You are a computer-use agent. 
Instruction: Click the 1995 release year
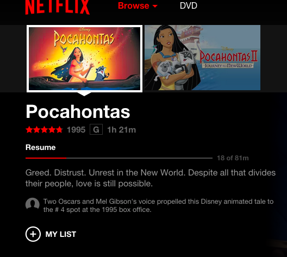pos(76,130)
